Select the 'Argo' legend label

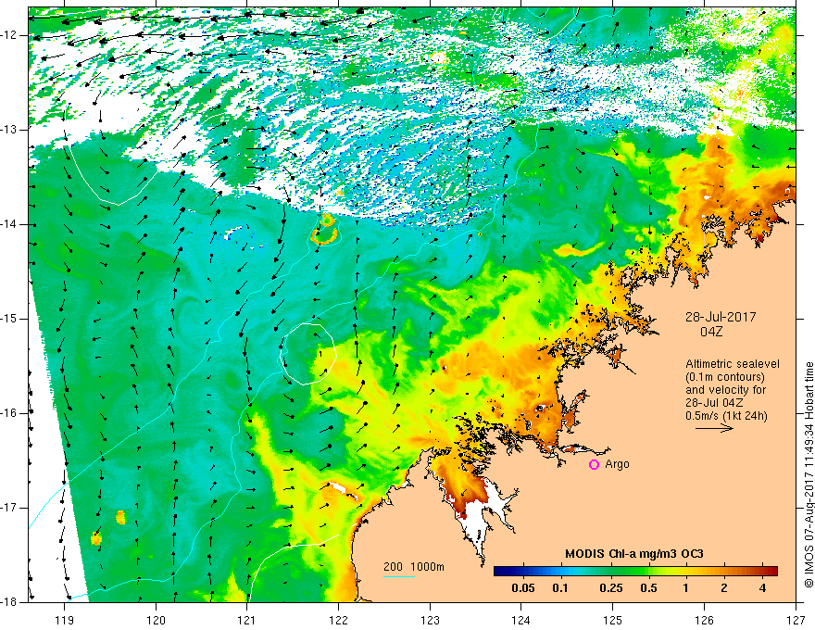(x=617, y=464)
